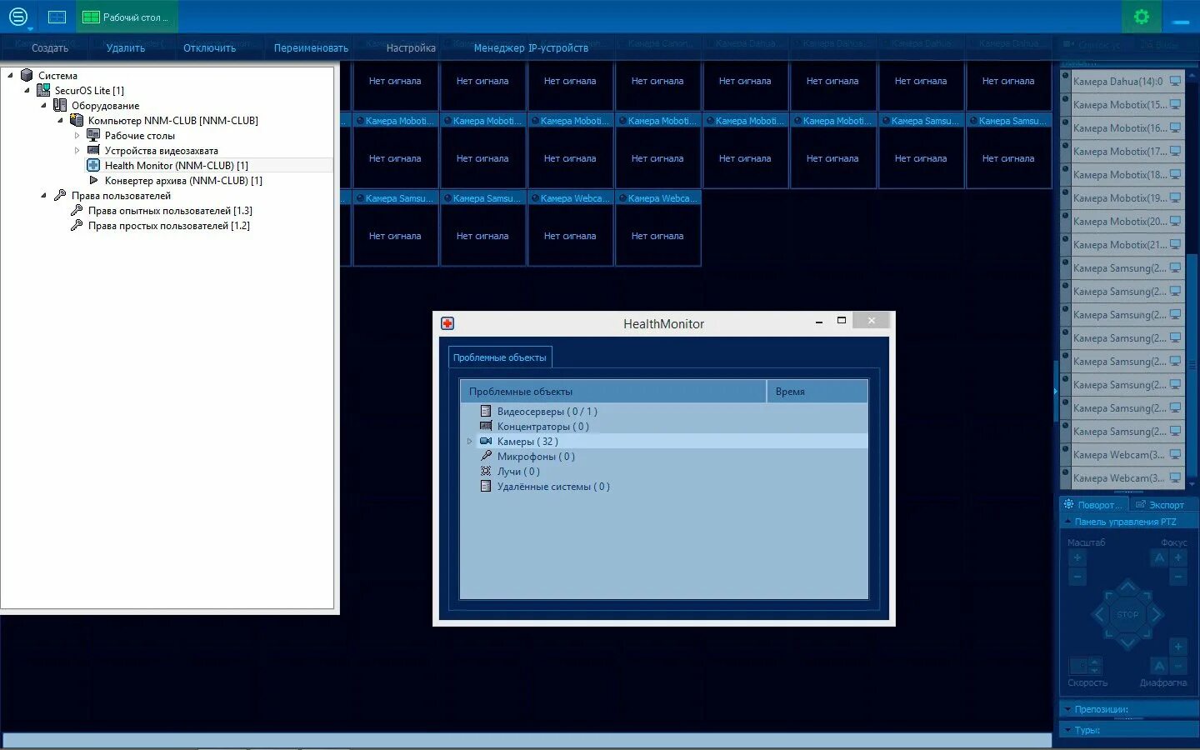This screenshot has width=1200, height=750.
Task: Switch to the Проблемные объекты tab
Action: (x=499, y=357)
